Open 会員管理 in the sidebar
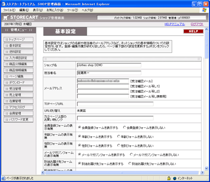 coord(19,113)
